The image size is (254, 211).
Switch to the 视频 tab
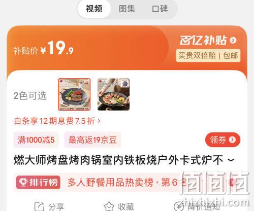point(94,9)
